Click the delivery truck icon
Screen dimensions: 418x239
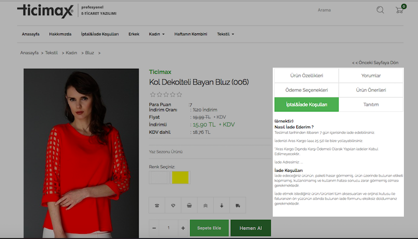pyautogui.click(x=238, y=205)
